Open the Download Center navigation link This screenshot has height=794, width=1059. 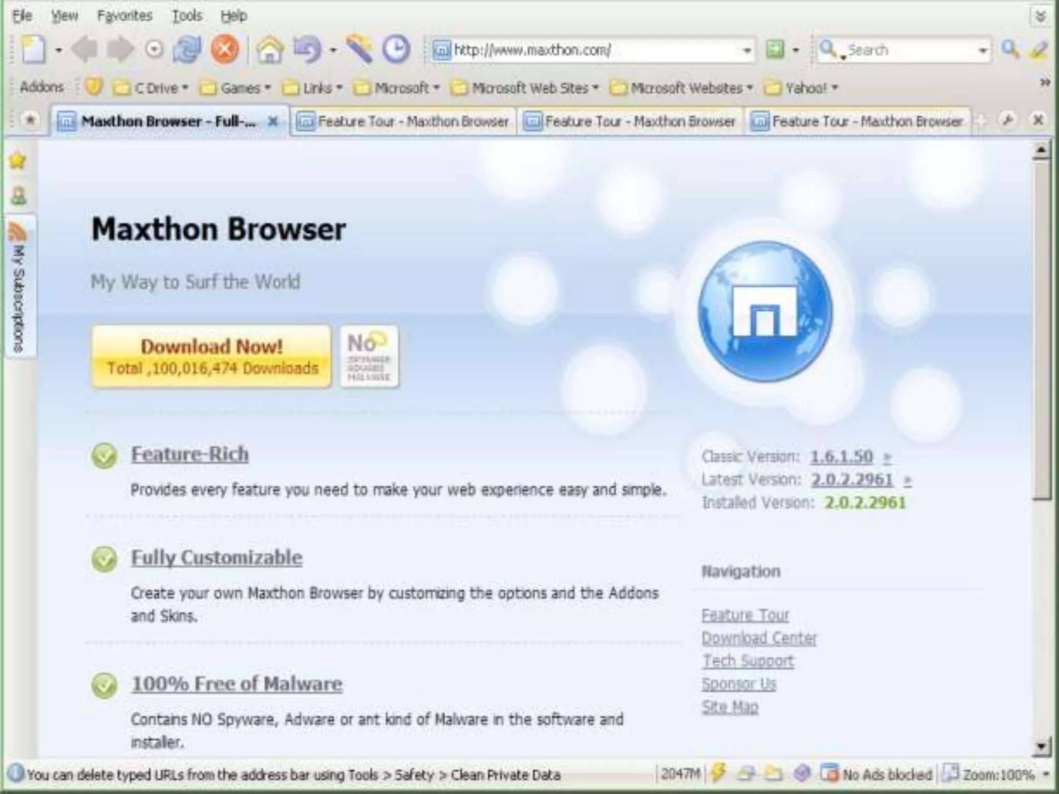click(759, 638)
